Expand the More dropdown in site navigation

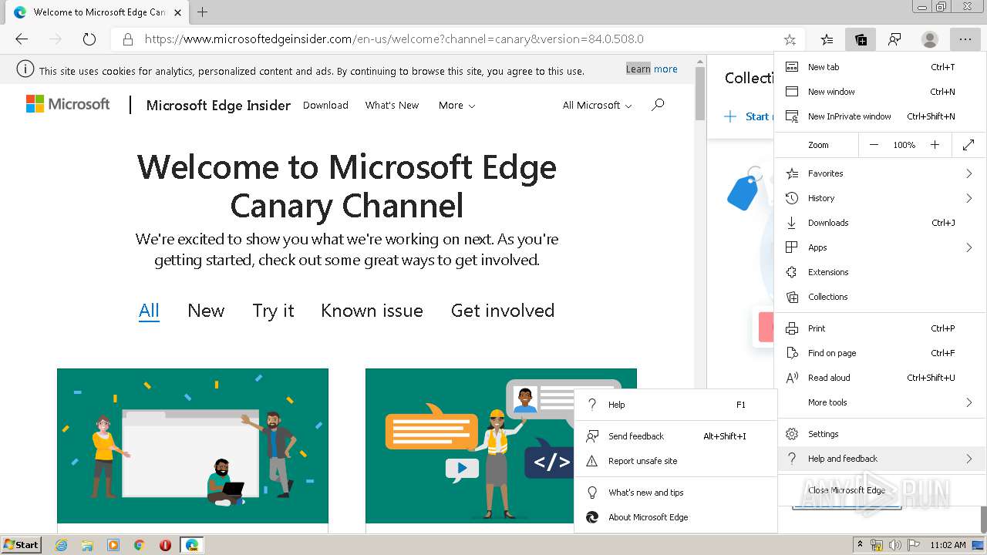[x=456, y=105]
